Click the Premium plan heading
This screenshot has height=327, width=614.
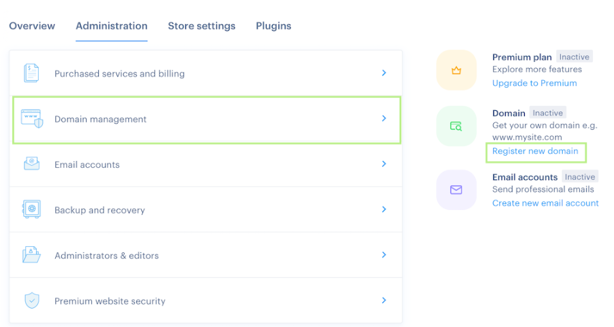(x=522, y=57)
